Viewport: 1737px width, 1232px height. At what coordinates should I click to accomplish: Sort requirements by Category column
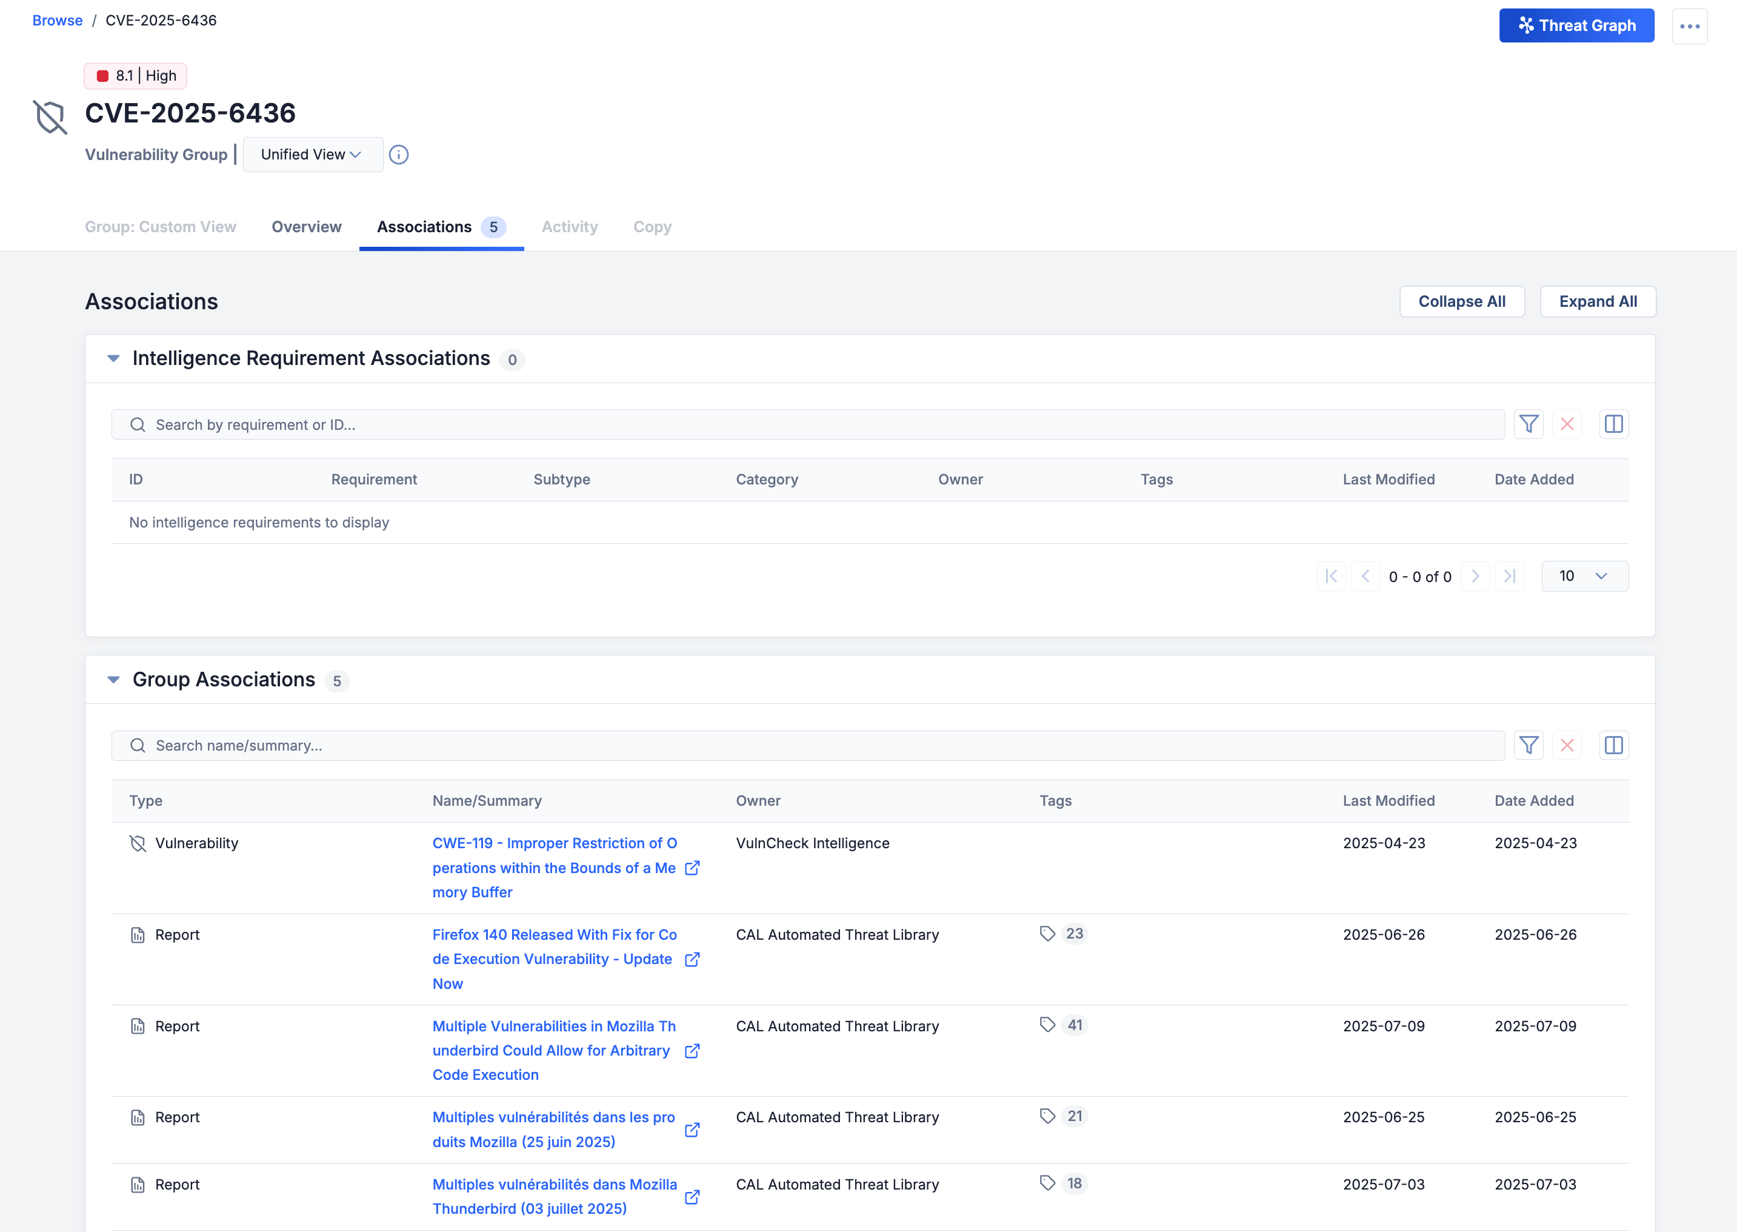pyautogui.click(x=767, y=480)
